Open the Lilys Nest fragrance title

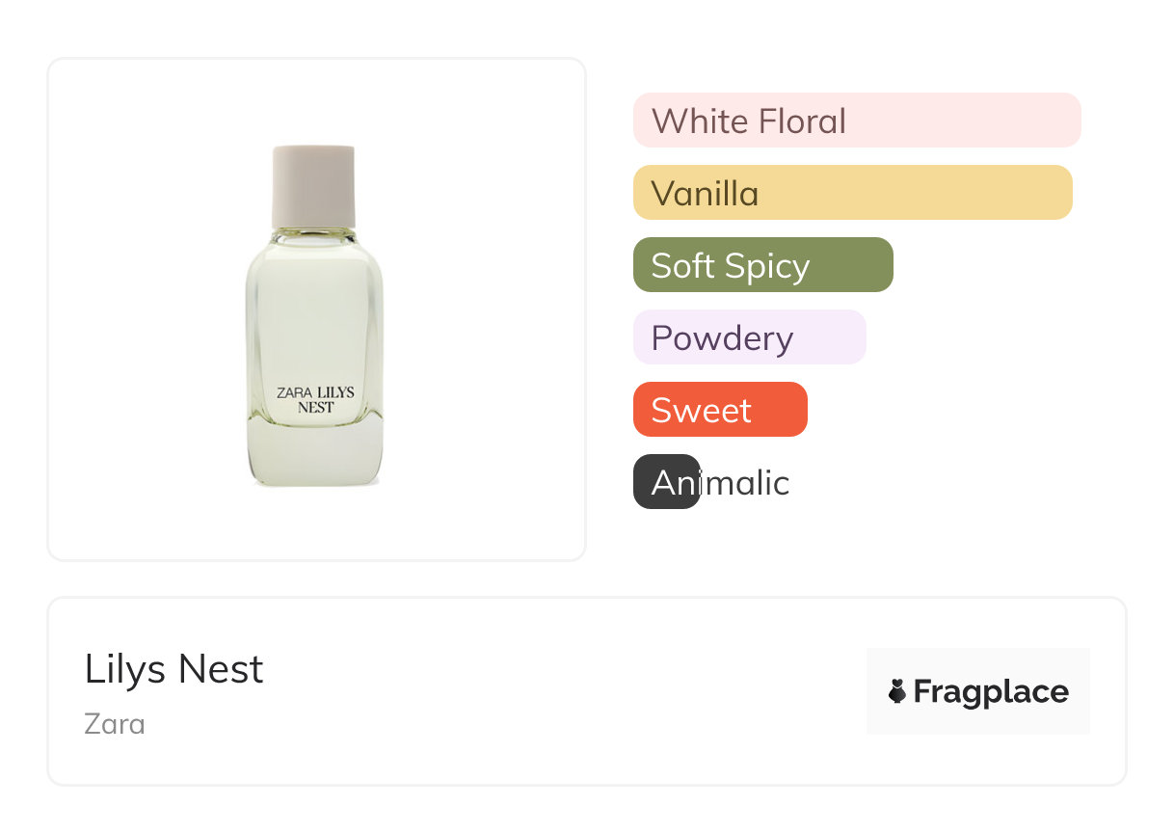pos(173,669)
